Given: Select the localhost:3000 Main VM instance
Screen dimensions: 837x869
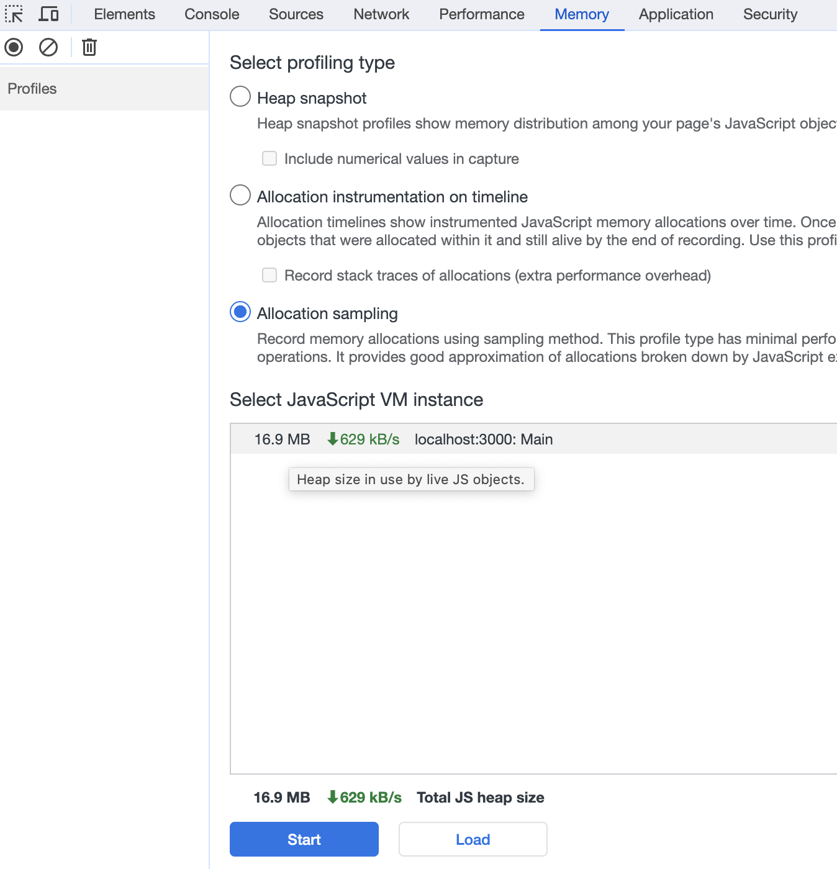Looking at the screenshot, I should 483,439.
